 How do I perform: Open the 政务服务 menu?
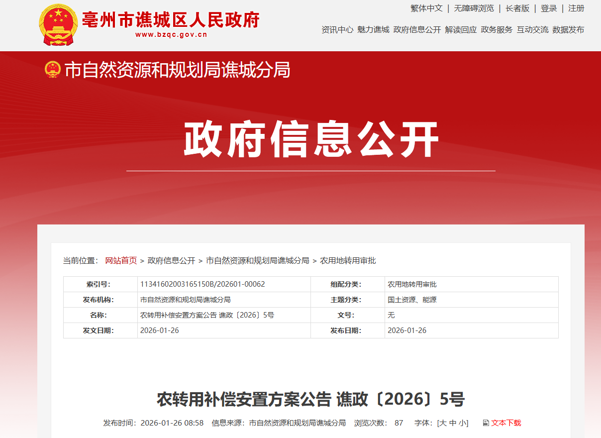coord(497,30)
